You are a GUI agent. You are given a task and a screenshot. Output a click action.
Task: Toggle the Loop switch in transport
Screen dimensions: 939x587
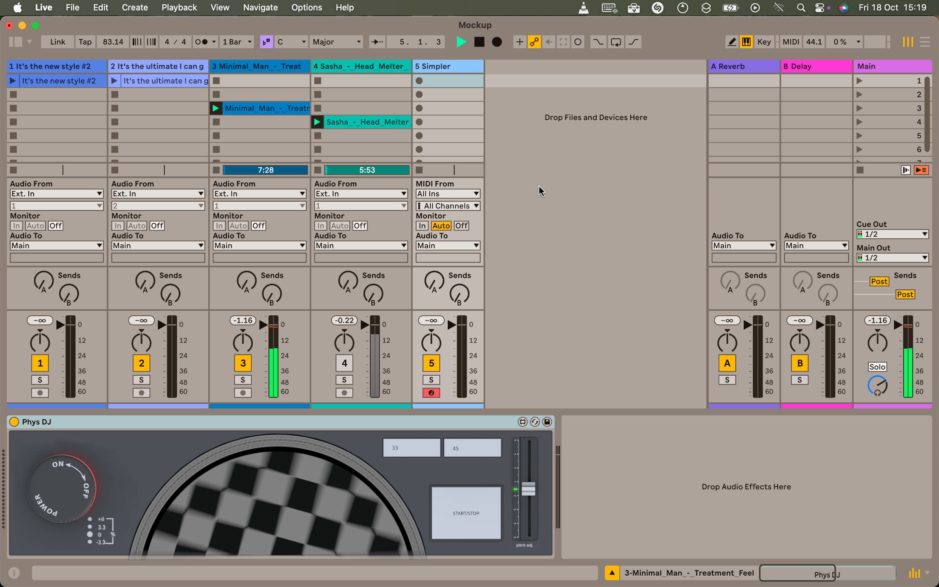[616, 42]
